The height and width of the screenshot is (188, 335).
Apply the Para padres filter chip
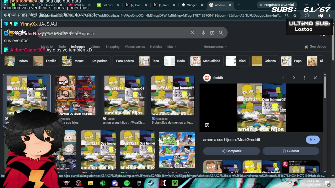pos(125,61)
